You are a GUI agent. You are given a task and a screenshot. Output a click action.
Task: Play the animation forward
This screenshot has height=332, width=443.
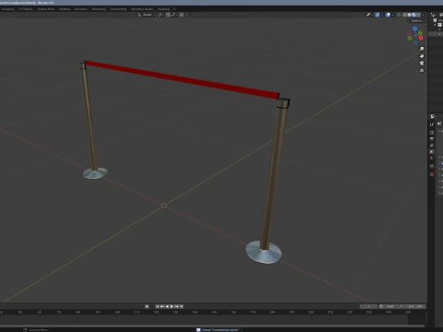pos(172,306)
